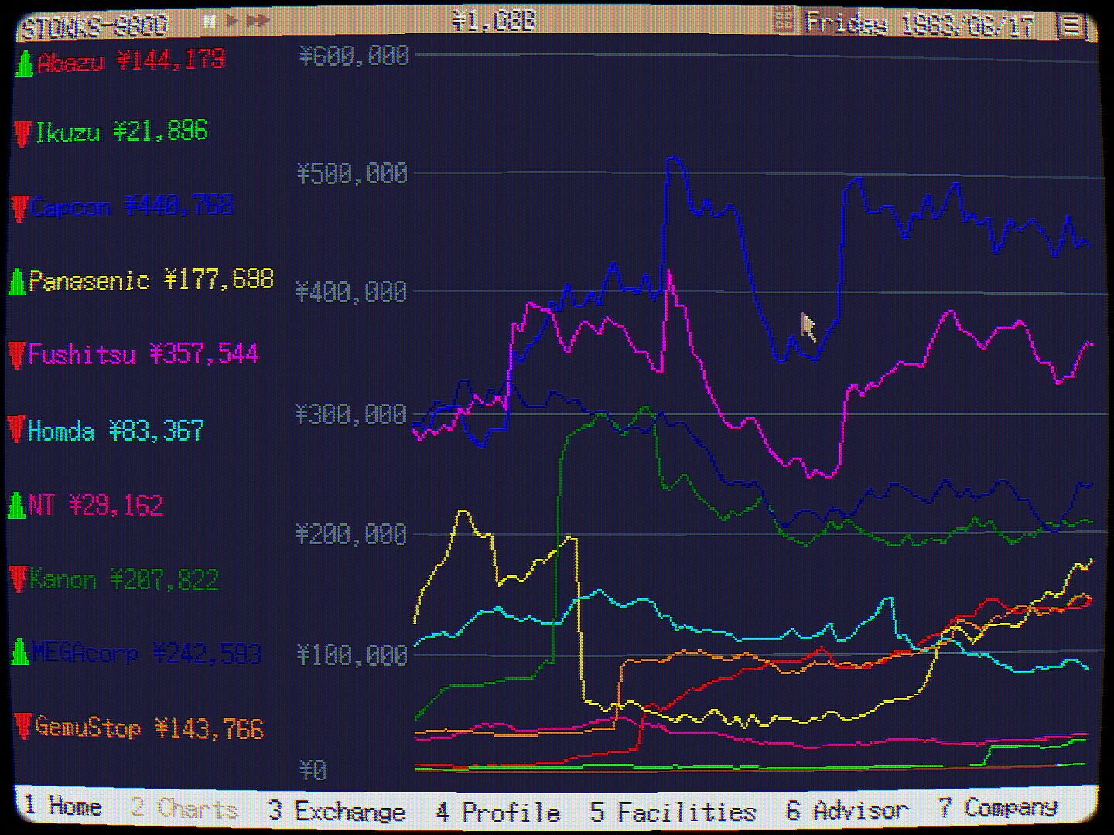
Task: Click the red down arrow next to Capcon
Action: 21,209
